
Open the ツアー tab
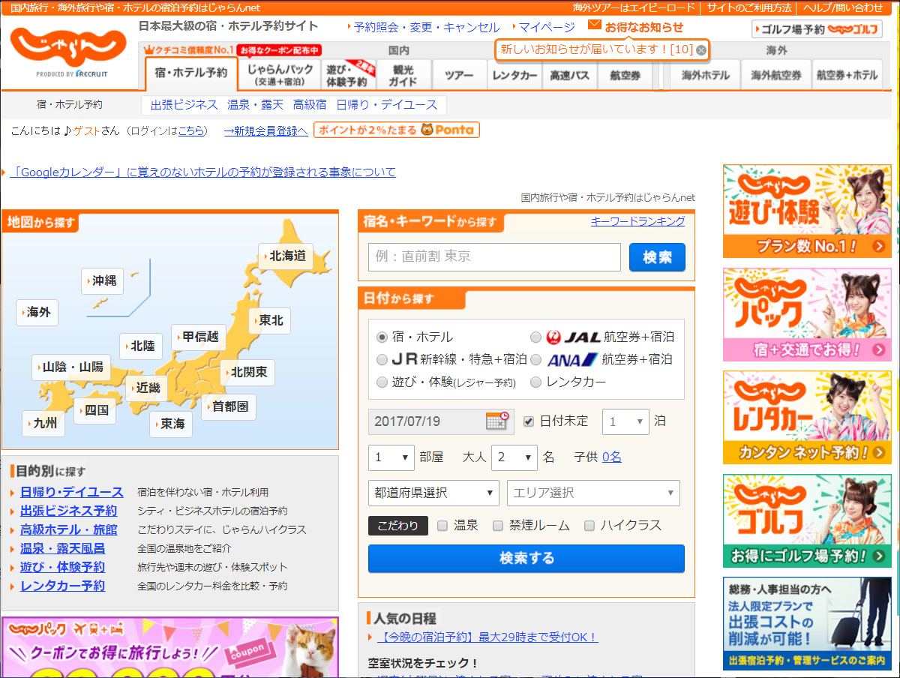point(459,75)
